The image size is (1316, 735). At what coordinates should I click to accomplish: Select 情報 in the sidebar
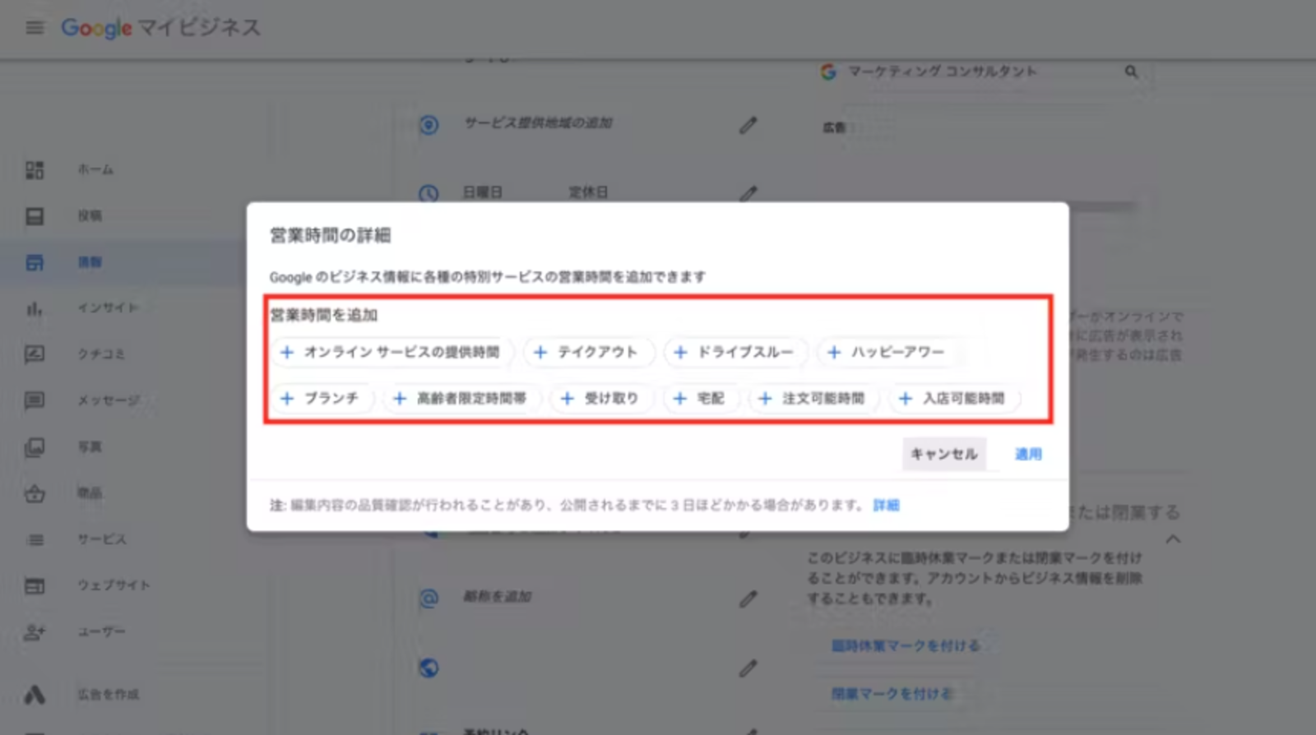click(x=90, y=262)
